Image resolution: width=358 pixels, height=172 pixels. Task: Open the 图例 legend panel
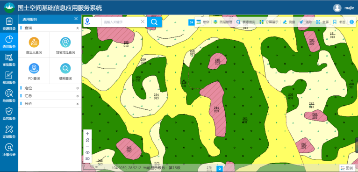tap(347, 168)
